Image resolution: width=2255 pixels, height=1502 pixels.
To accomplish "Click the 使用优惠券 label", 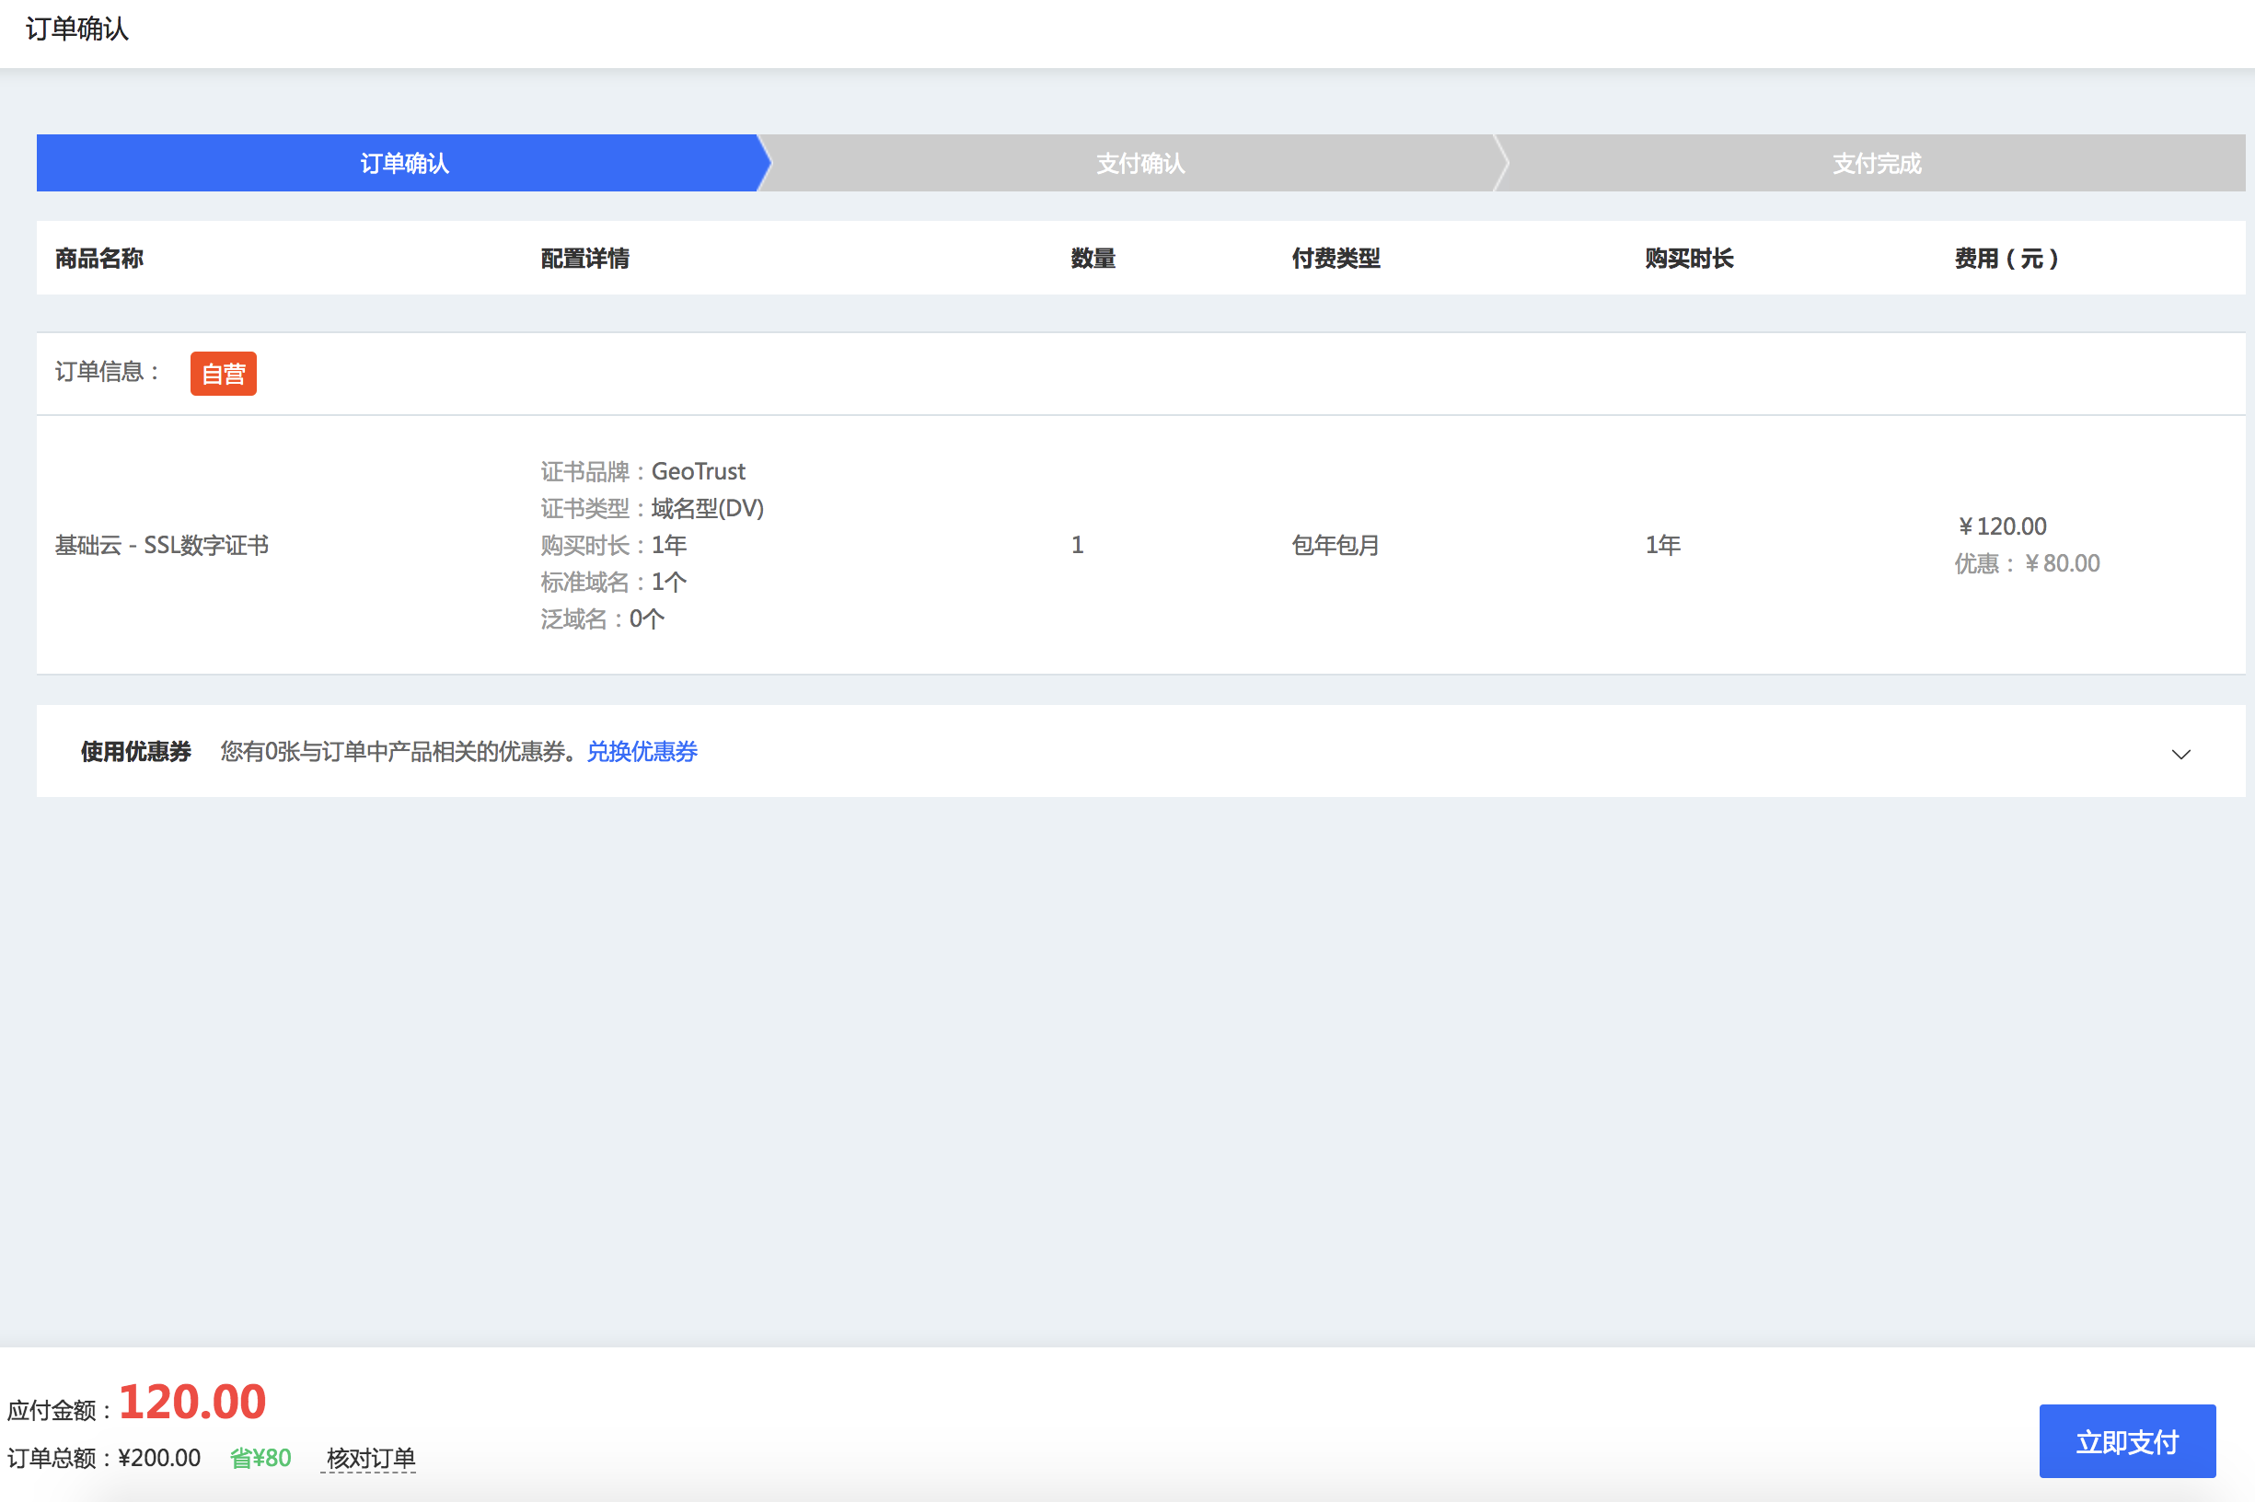I will 136,752.
